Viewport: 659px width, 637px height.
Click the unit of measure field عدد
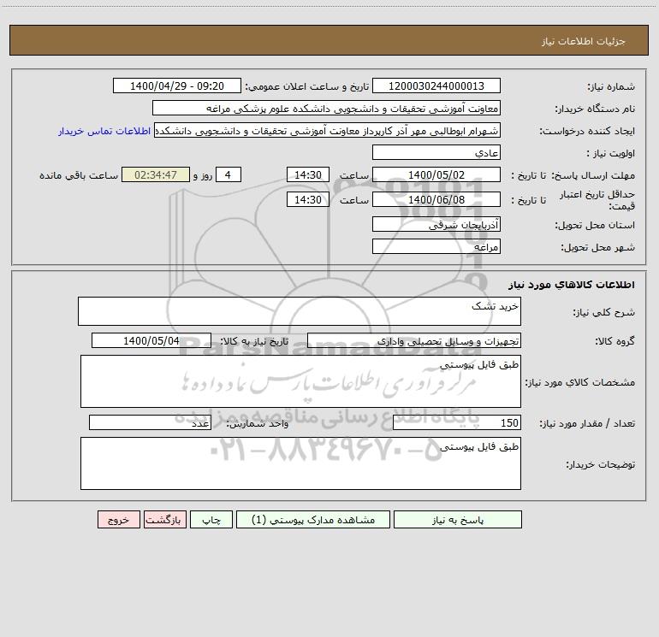tap(150, 423)
